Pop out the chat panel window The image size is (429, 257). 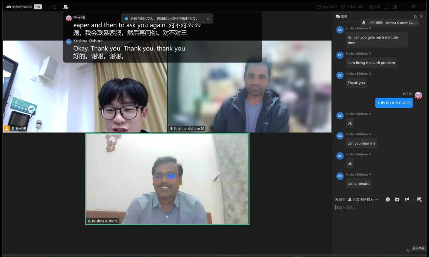[415, 16]
